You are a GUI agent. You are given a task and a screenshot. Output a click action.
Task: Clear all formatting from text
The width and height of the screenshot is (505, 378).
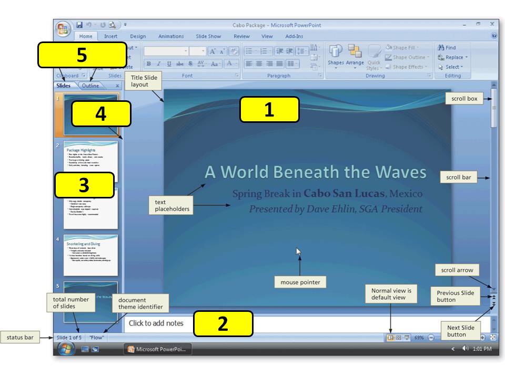pyautogui.click(x=234, y=51)
